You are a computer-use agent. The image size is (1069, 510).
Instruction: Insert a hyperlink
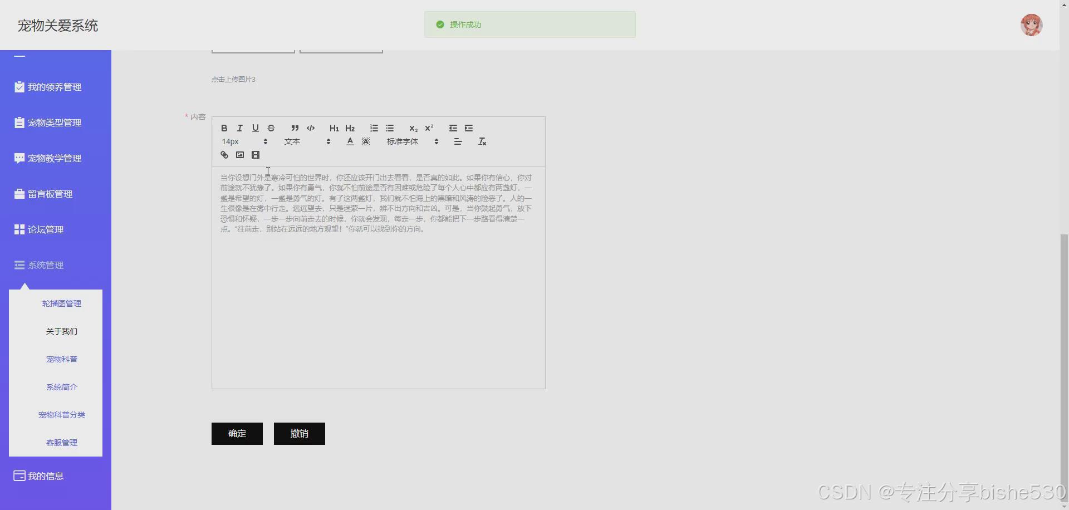click(x=224, y=154)
